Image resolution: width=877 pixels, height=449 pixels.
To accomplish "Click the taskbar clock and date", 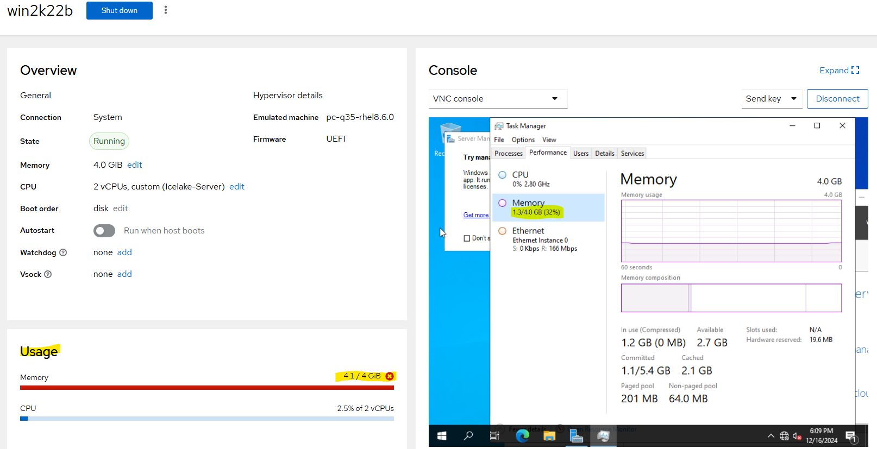I will [x=822, y=435].
